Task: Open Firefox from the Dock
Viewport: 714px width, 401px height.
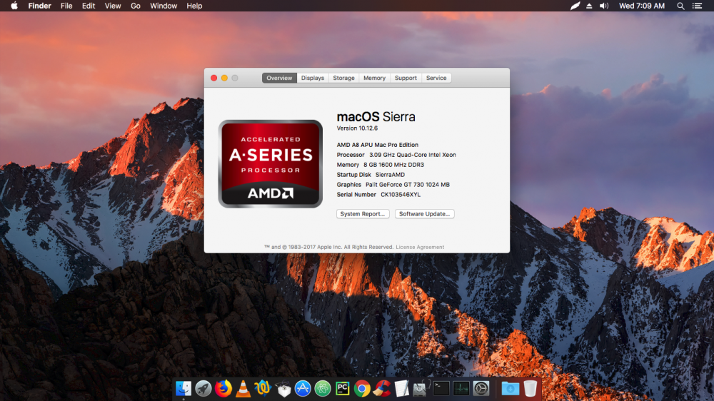Action: pyautogui.click(x=223, y=388)
